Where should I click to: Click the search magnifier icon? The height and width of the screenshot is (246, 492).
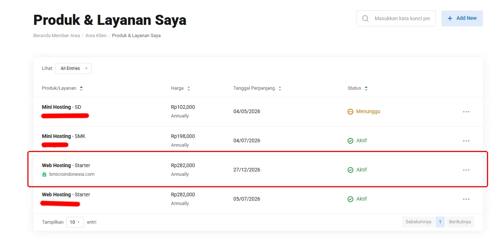(x=365, y=18)
